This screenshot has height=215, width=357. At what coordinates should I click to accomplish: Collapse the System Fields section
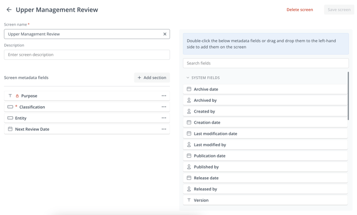pos(188,78)
